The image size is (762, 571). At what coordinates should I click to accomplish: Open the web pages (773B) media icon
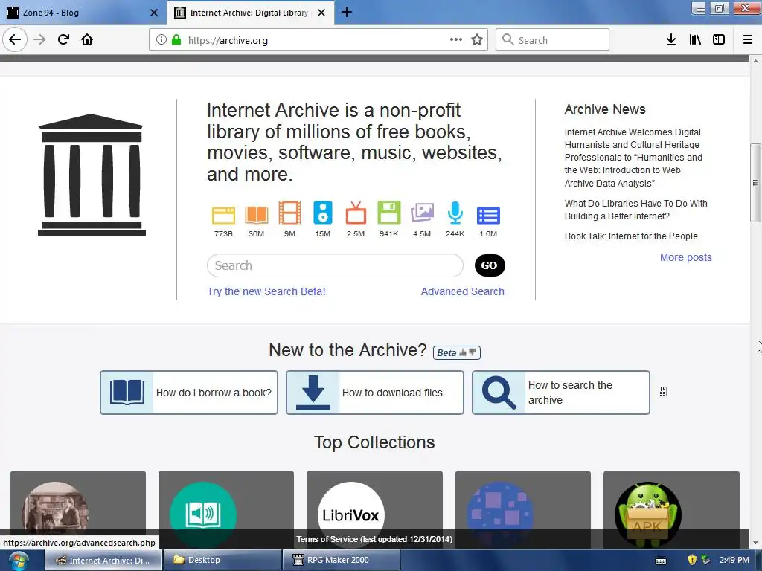pos(223,215)
